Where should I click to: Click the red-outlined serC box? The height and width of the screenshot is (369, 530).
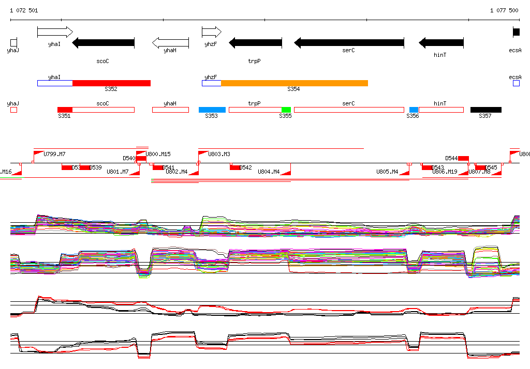(349, 110)
